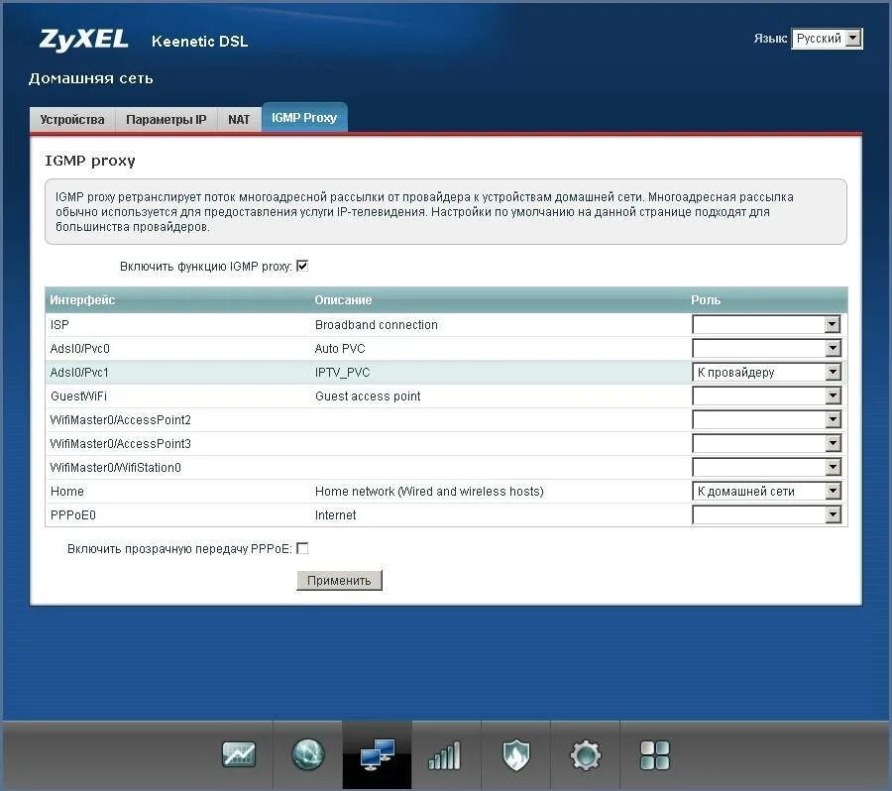Open role dropdown for Adsl0/Pvc1
The image size is (892, 791).
click(766, 372)
